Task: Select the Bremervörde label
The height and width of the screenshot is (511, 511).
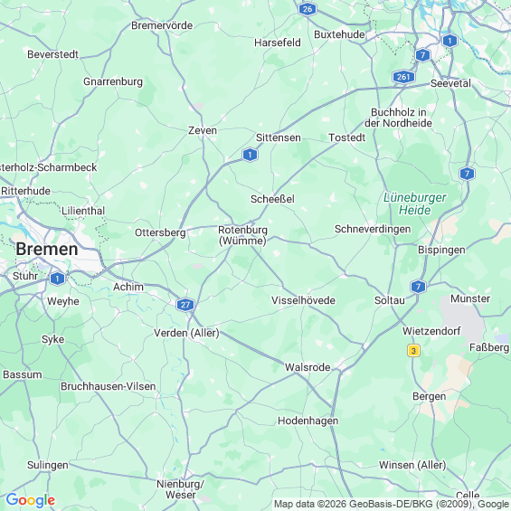Action: pos(162,25)
